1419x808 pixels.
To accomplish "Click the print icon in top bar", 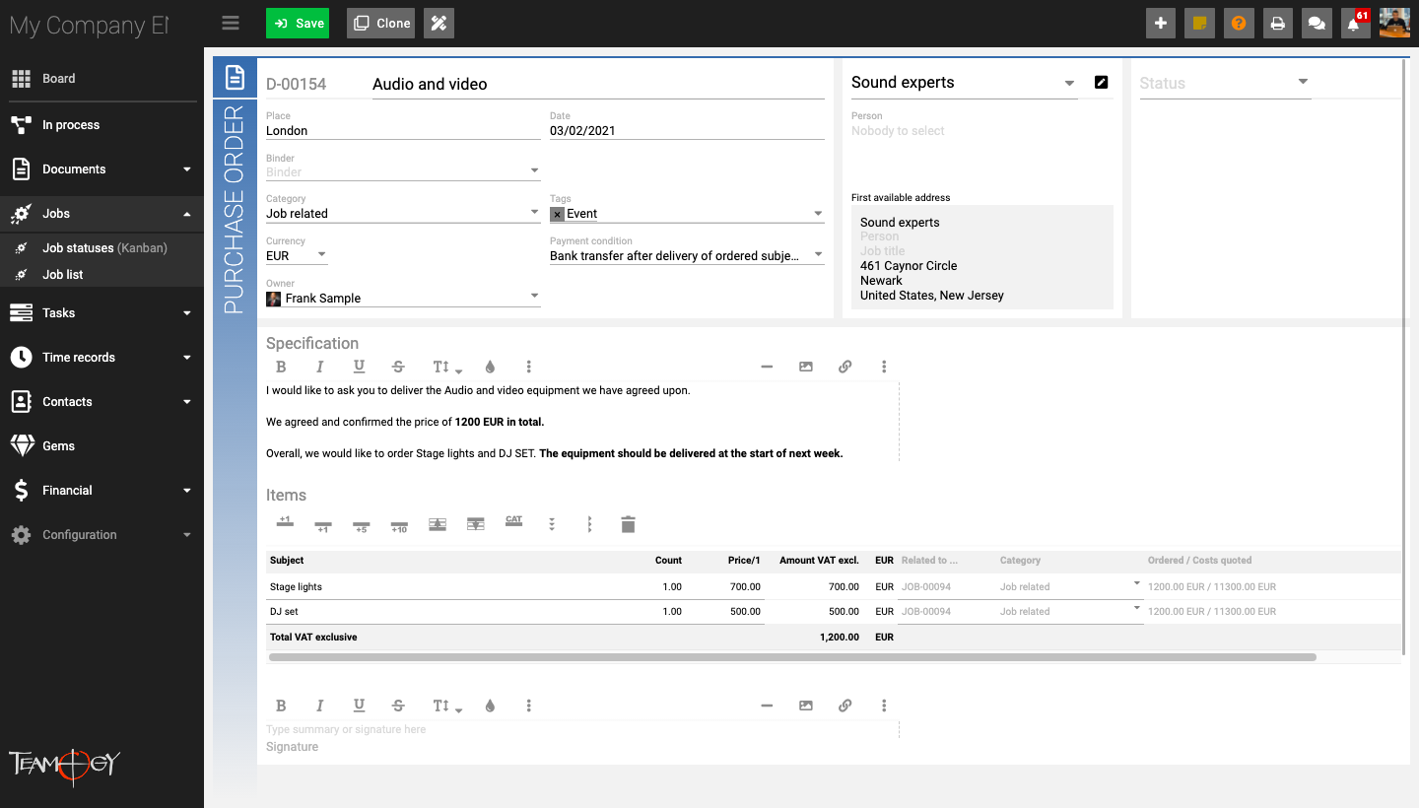I will (x=1277, y=24).
